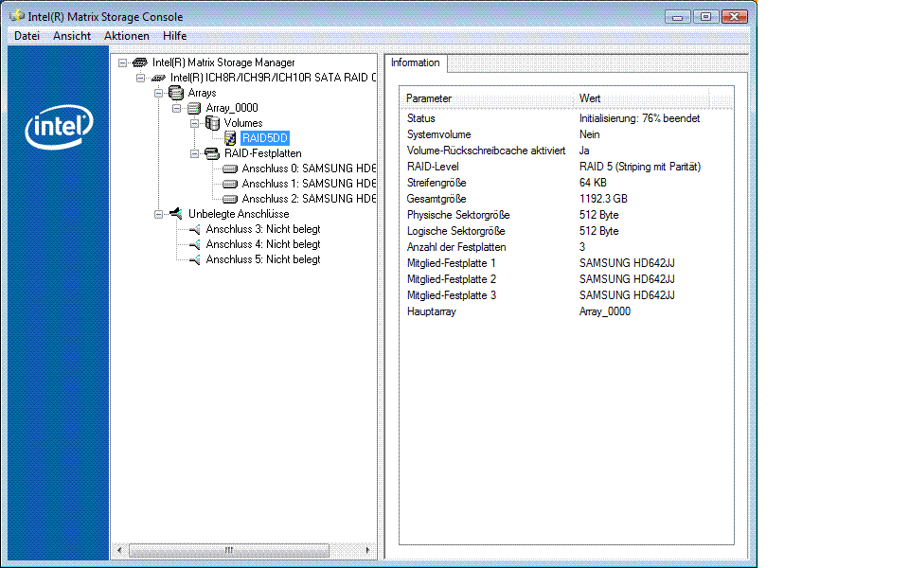Image resolution: width=909 pixels, height=568 pixels.
Task: Click the Anschluss 1 hard drive icon
Action: (x=230, y=184)
